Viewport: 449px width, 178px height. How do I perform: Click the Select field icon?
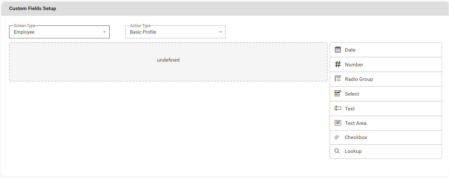[338, 93]
